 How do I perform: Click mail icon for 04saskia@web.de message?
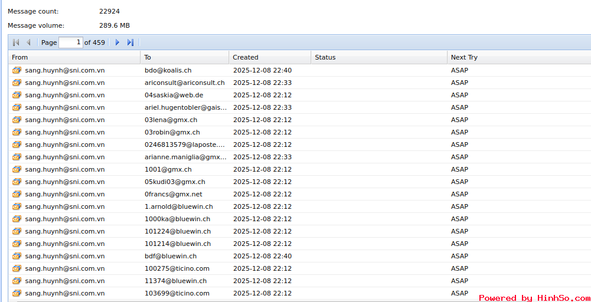tap(17, 95)
